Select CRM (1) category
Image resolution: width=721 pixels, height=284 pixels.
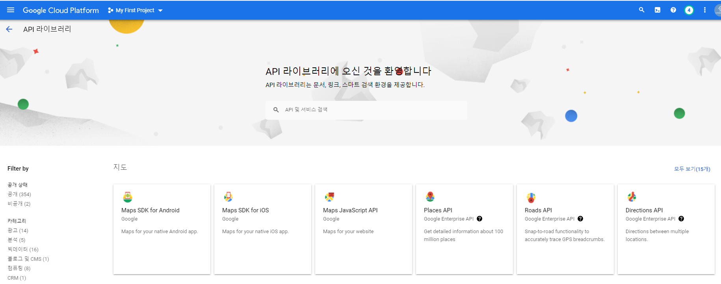(17, 278)
